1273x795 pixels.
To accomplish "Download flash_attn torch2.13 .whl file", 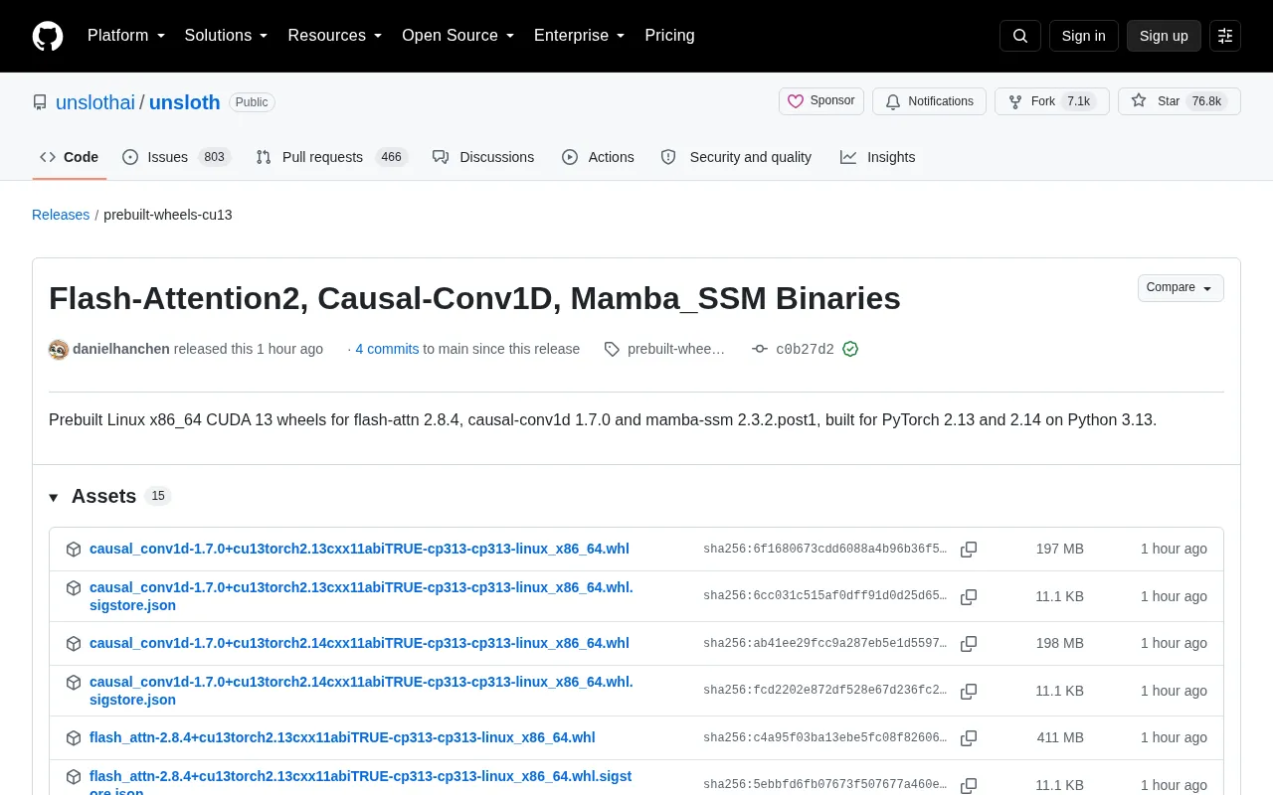I will point(342,737).
